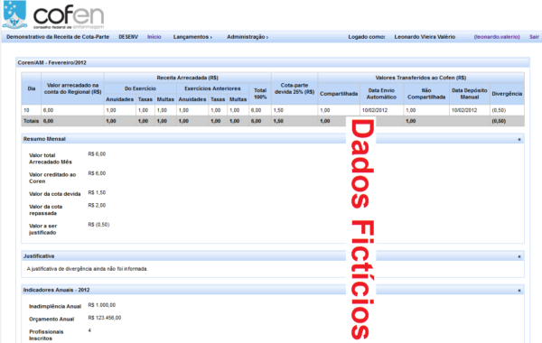Viewport: 542px width, 343px height.
Task: Click the Sair logout link
Action: pos(534,37)
